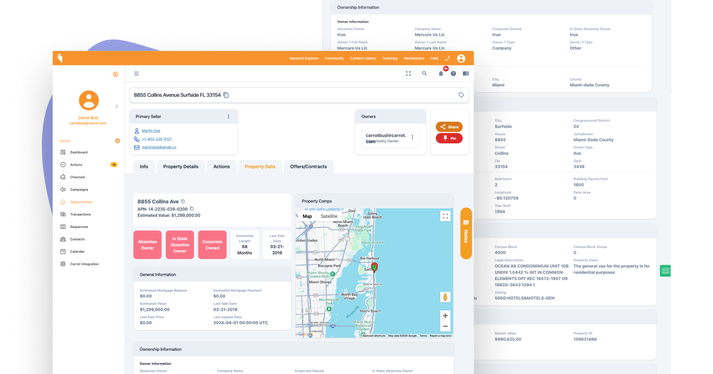Click the red Pin button

[x=449, y=138]
